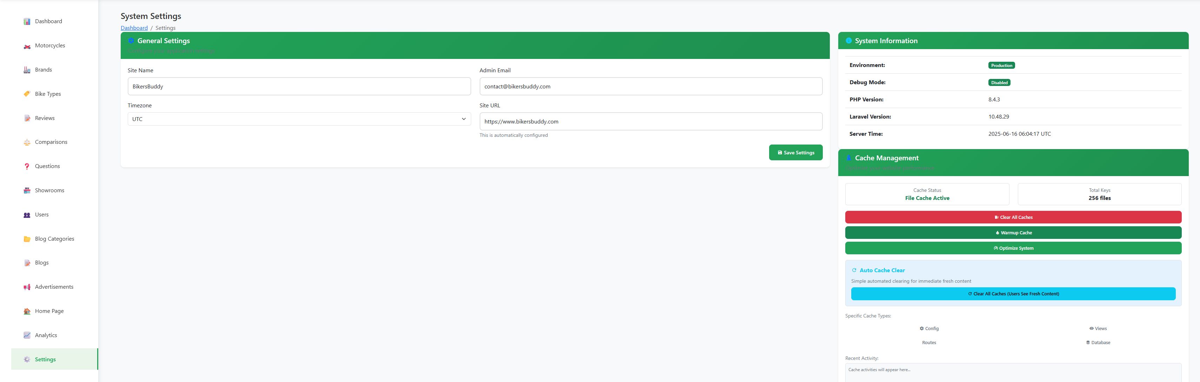Click the Advertisements megaphone icon
The height and width of the screenshot is (382, 1200).
tap(27, 287)
